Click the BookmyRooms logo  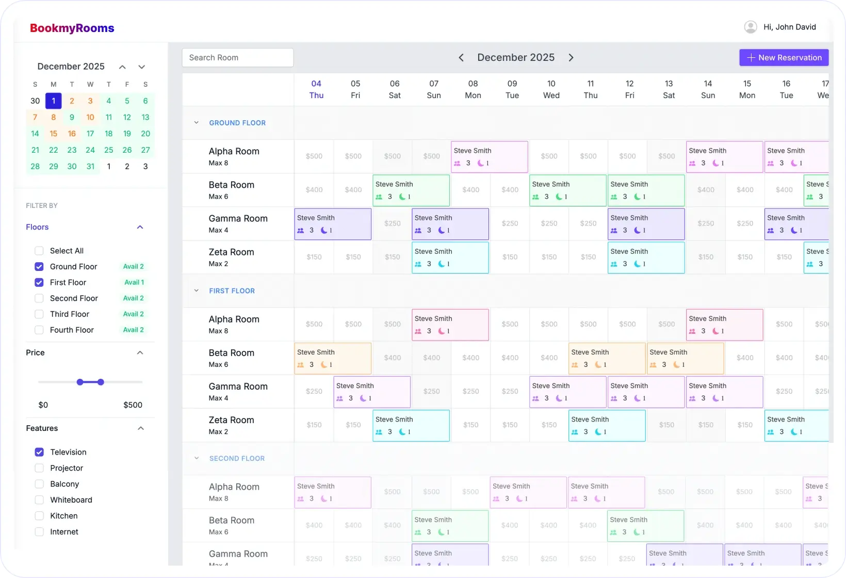(x=72, y=28)
